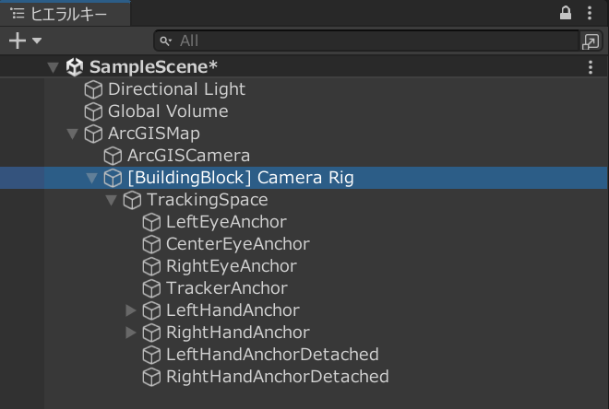Select RightHandAnchorDetached in the hierarchy
Image resolution: width=609 pixels, height=409 pixels.
coord(277,377)
